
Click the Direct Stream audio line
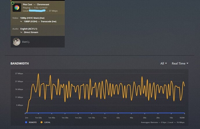pos(31,32)
